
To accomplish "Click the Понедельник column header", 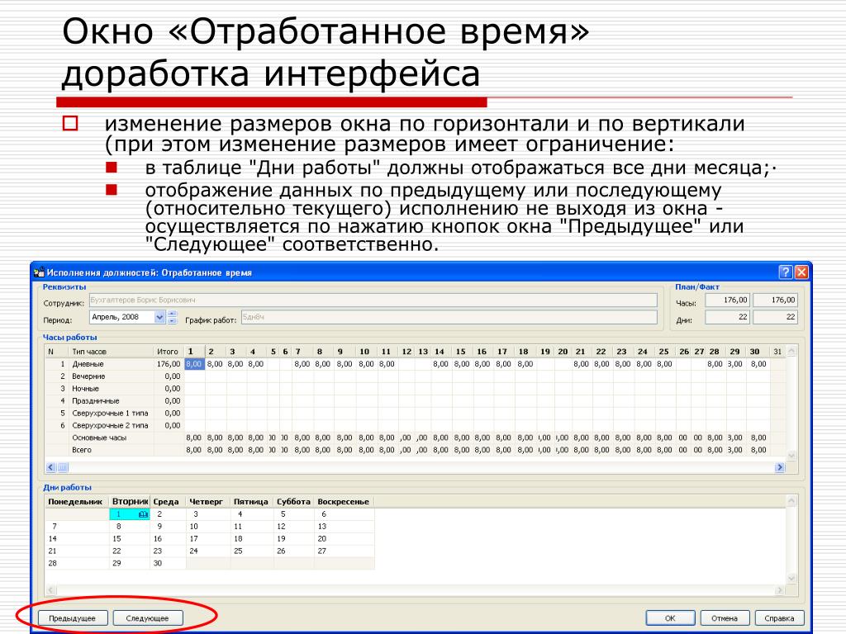I will [75, 501].
